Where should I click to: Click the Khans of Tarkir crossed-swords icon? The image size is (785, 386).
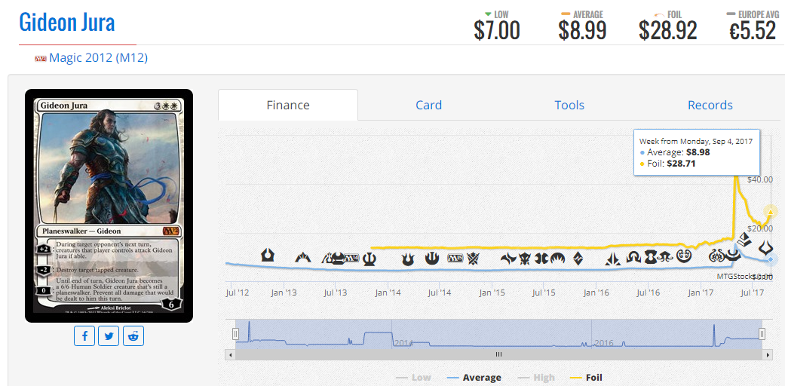474,259
